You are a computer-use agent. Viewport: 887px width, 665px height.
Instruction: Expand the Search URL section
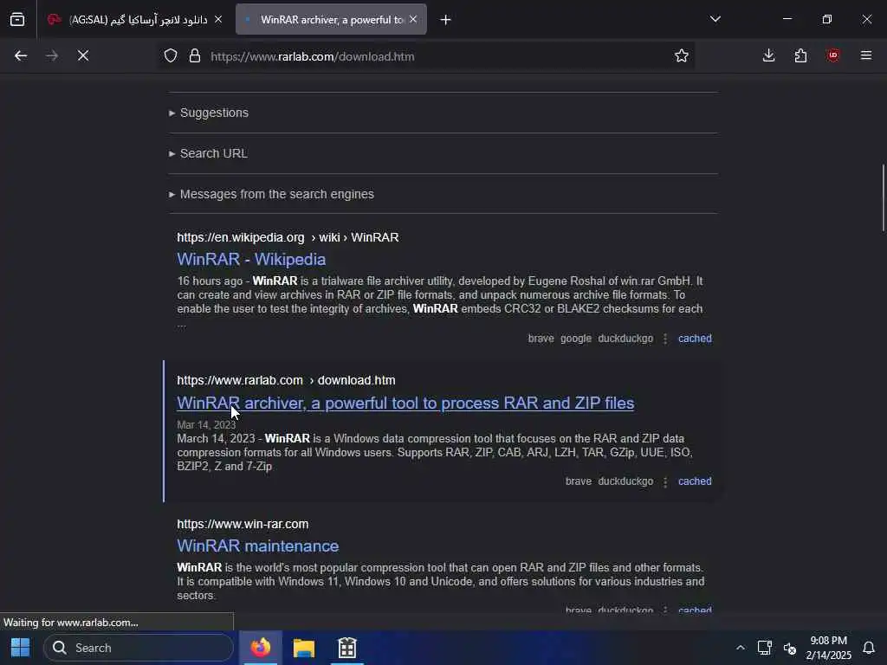pyautogui.click(x=208, y=153)
